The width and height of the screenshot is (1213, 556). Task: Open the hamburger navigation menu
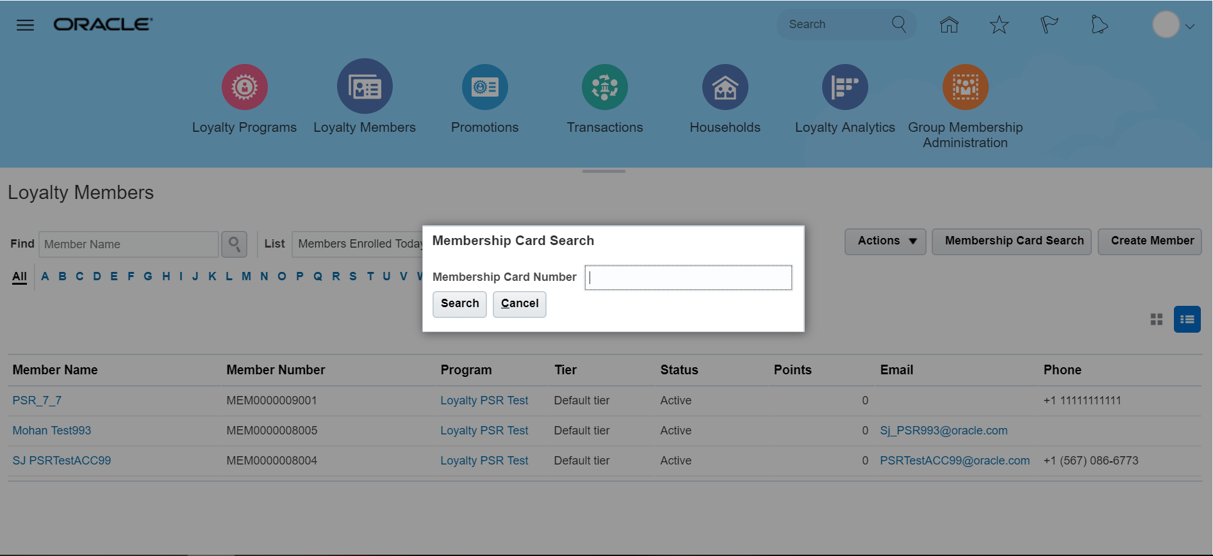point(25,25)
